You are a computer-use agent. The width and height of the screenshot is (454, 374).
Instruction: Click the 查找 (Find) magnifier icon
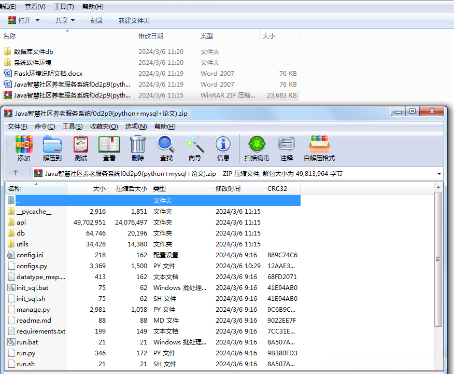[166, 144]
